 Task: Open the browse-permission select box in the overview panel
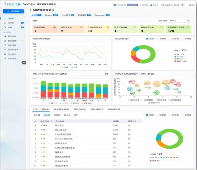click(x=179, y=21)
